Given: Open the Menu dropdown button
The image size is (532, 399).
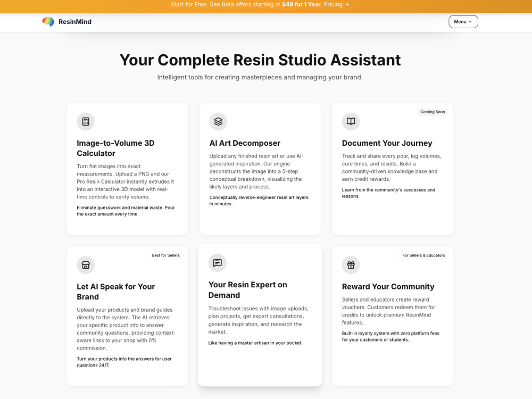Looking at the screenshot, I should coord(463,22).
